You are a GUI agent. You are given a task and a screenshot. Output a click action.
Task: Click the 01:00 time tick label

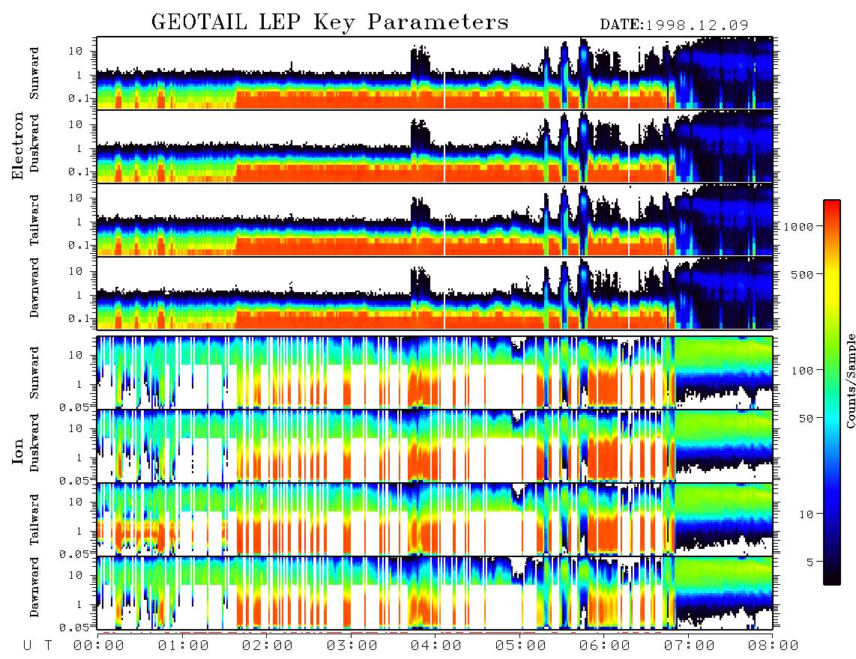pos(184,646)
